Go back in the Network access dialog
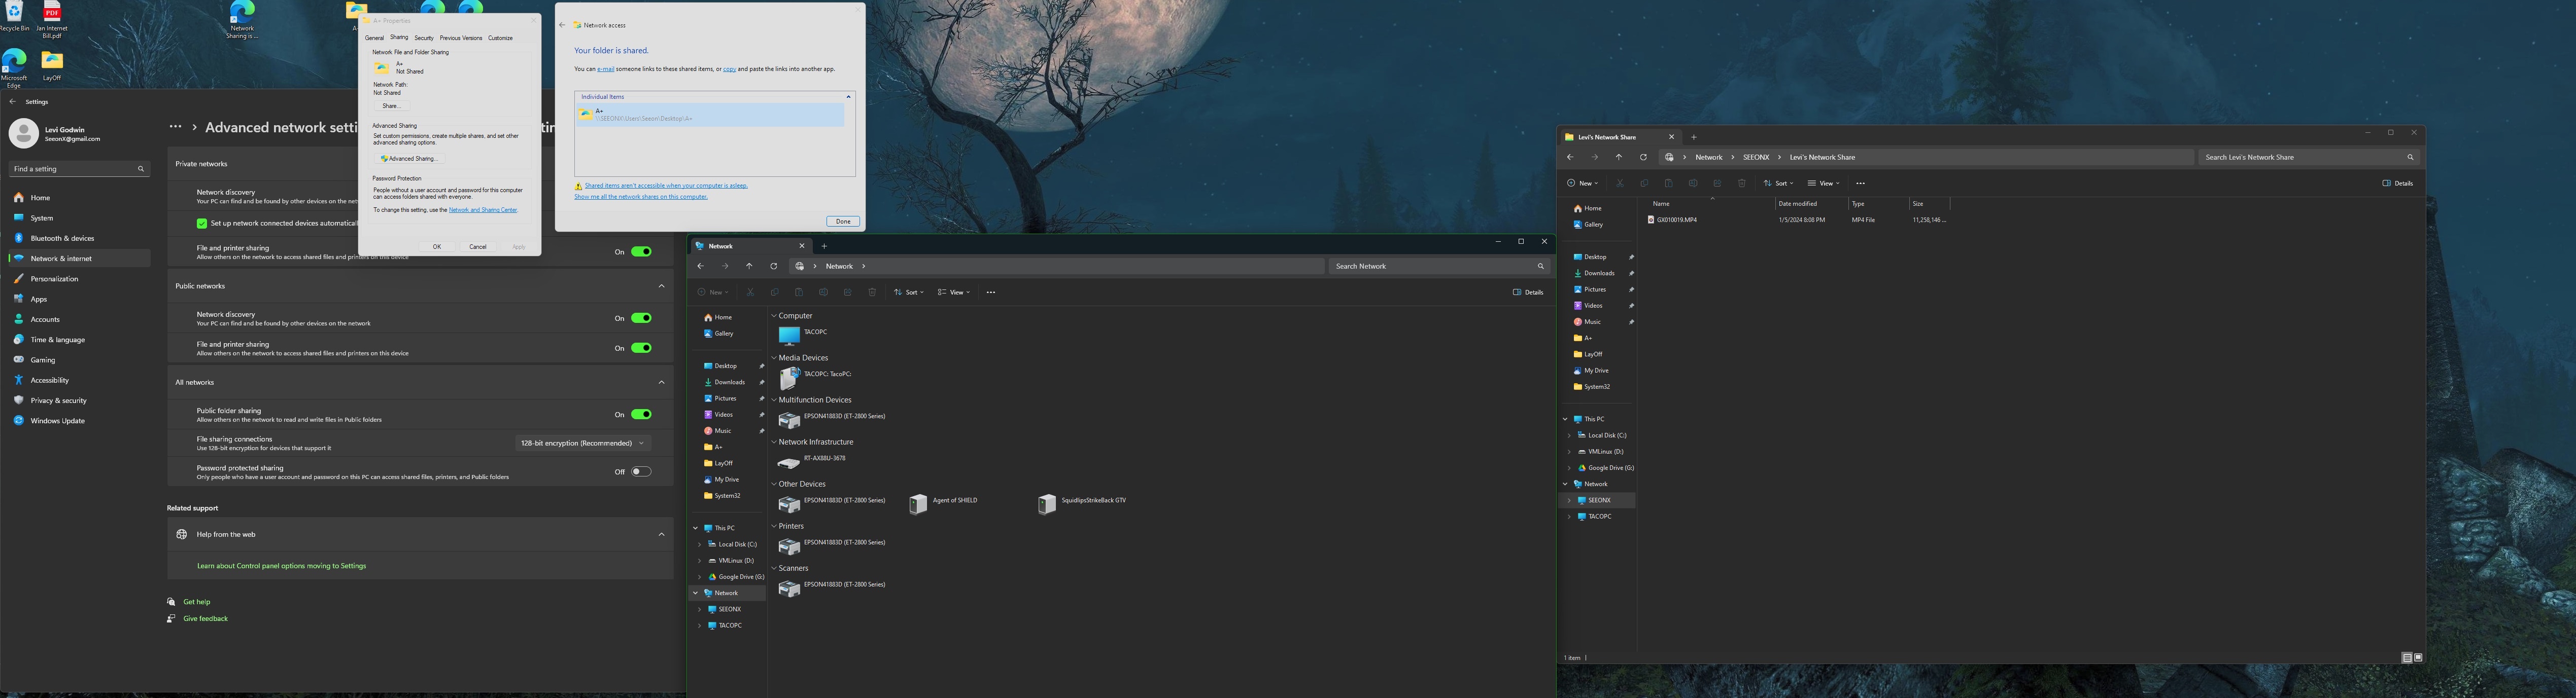The image size is (2576, 698). pyautogui.click(x=562, y=25)
